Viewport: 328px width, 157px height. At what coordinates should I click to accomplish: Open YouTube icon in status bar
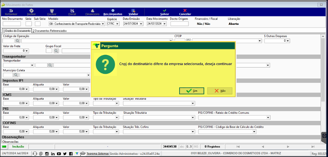tap(59, 154)
